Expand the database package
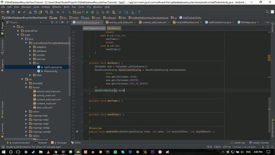This screenshot has width=275, height=155. click(30, 51)
